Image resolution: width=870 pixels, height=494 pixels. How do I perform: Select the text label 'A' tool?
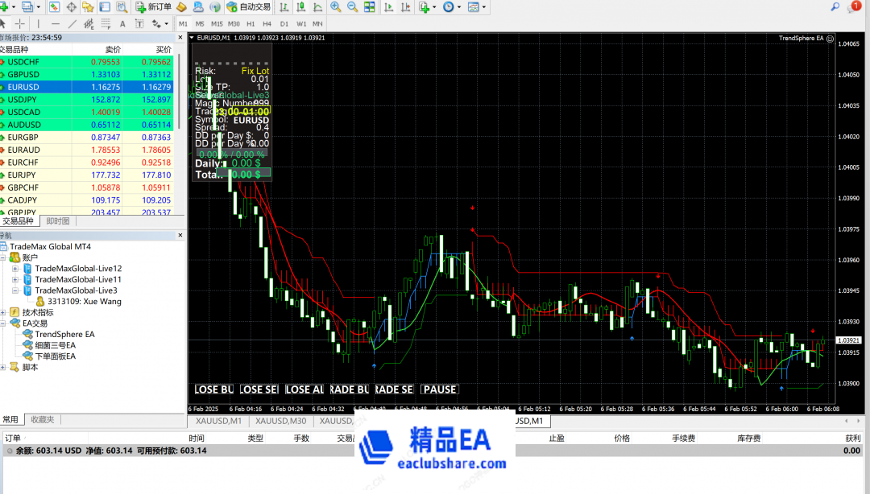tap(123, 23)
